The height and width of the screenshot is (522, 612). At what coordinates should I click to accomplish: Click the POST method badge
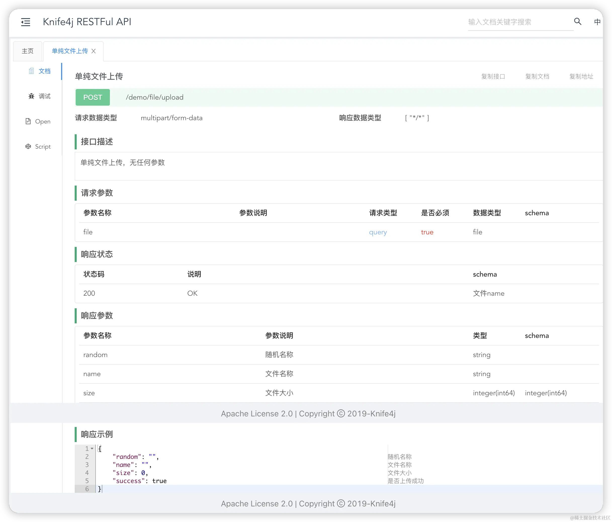click(x=93, y=97)
